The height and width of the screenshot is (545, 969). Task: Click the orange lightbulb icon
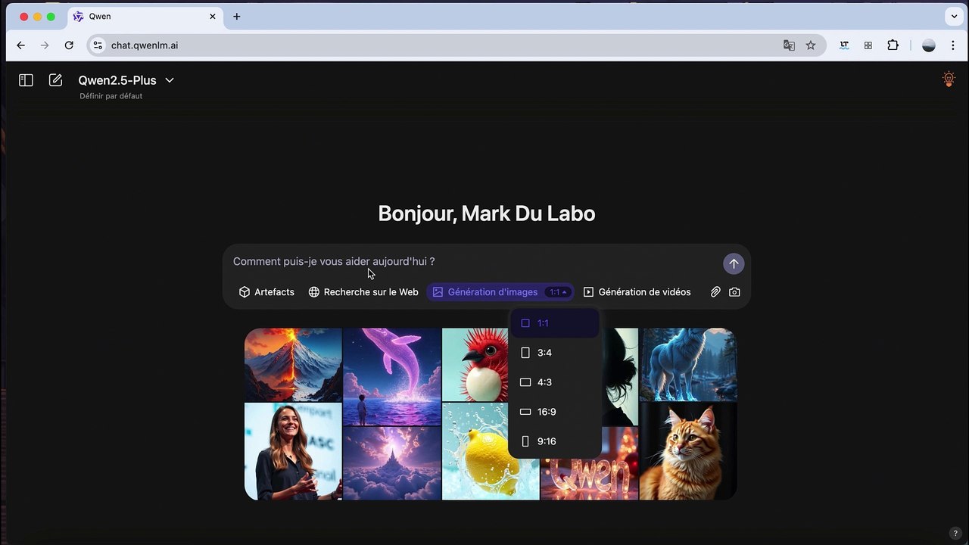949,79
